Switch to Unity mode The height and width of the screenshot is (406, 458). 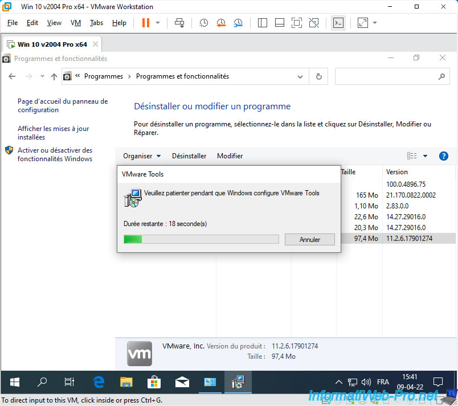(x=314, y=23)
